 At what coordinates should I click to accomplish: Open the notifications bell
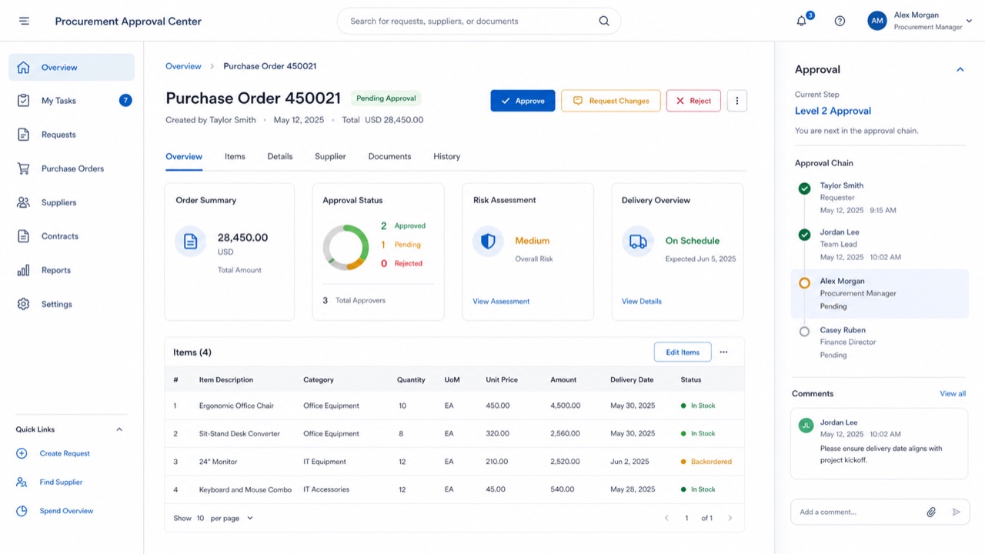point(802,21)
